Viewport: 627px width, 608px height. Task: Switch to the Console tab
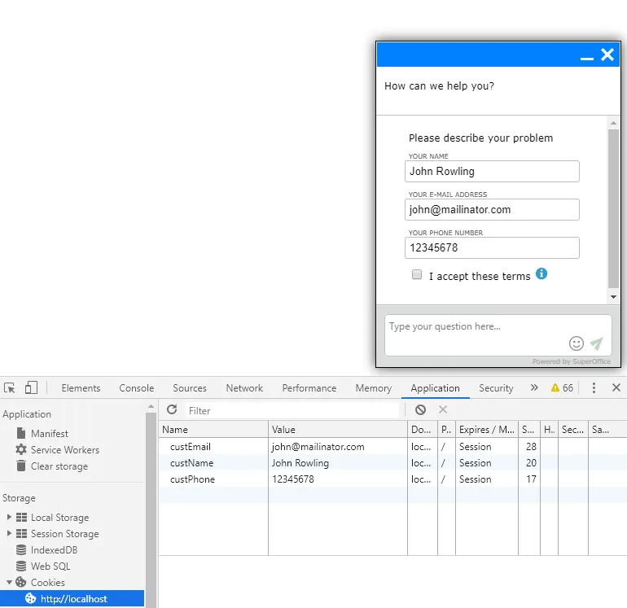coord(136,388)
